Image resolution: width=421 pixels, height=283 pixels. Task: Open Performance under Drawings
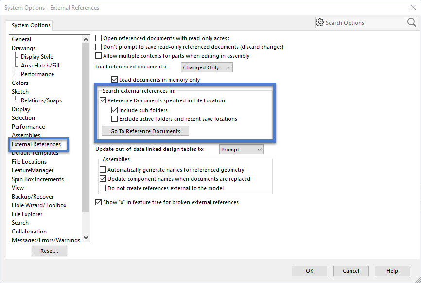[37, 74]
